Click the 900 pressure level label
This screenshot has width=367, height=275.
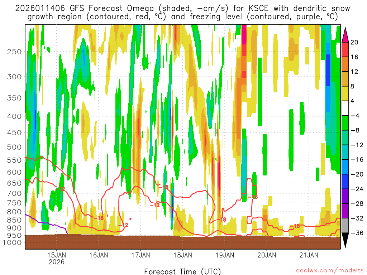click(x=14, y=228)
